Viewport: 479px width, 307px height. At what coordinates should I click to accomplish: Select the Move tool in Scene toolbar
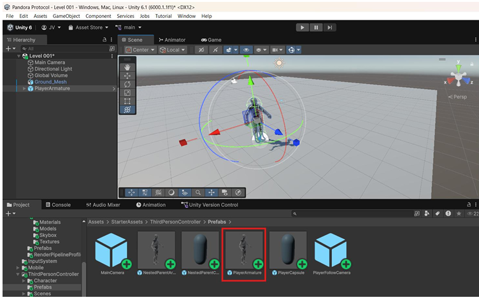click(x=127, y=76)
